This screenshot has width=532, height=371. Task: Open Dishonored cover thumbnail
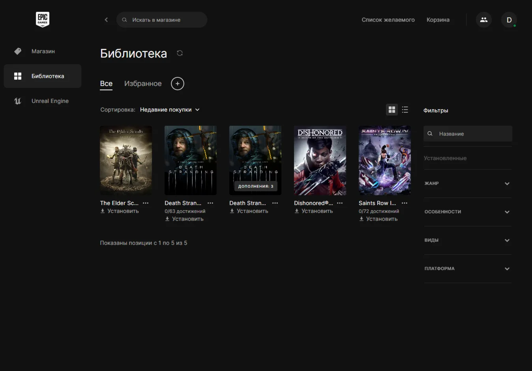(320, 160)
